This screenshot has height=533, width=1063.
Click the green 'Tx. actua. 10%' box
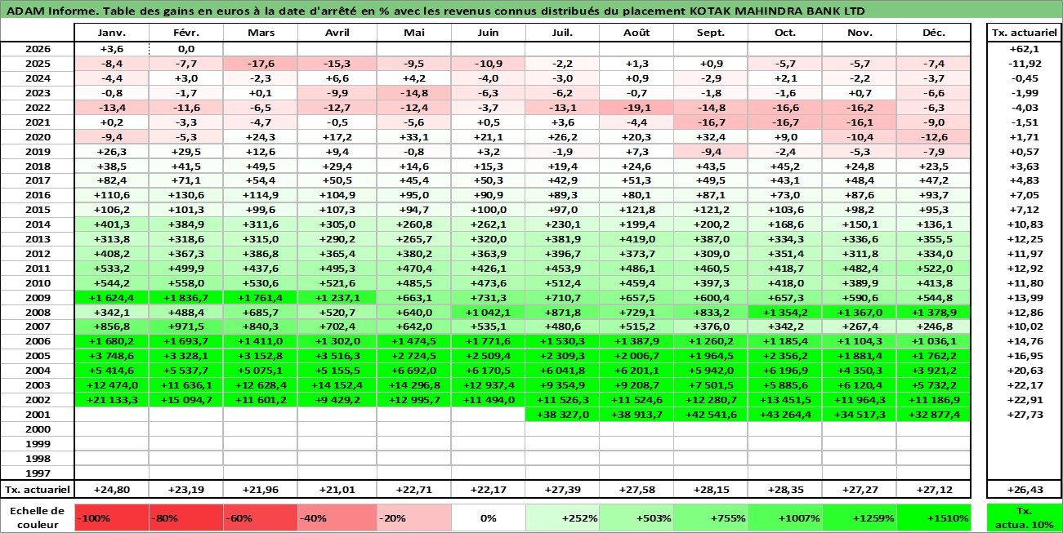point(1024,517)
